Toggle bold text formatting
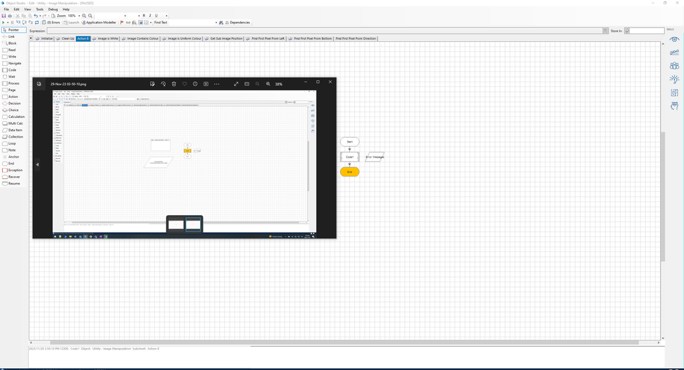684x370 pixels. [x=144, y=15]
